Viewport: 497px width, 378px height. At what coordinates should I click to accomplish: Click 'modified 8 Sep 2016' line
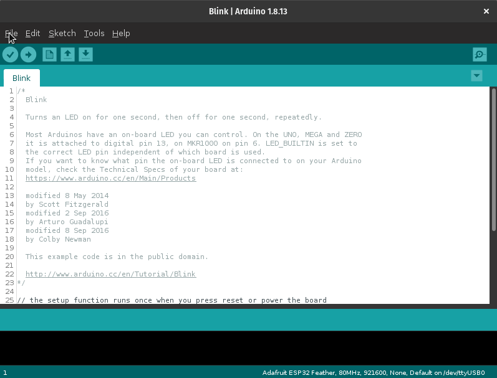(67, 230)
